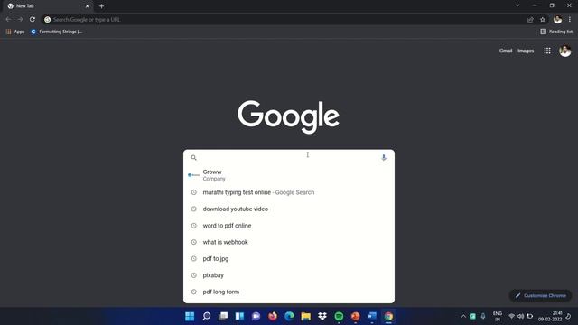Screen dimensions: 578x325
Task: Click the voice search microphone icon
Action: click(383, 158)
